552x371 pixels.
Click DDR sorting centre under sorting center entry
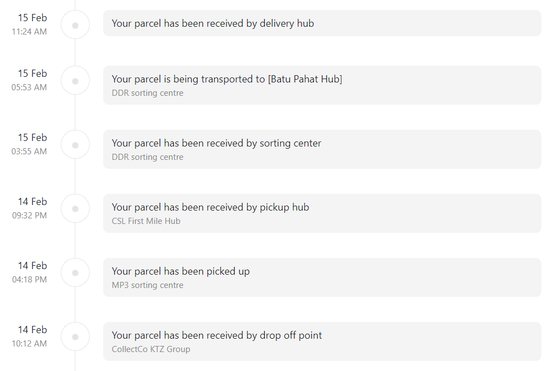coord(148,157)
